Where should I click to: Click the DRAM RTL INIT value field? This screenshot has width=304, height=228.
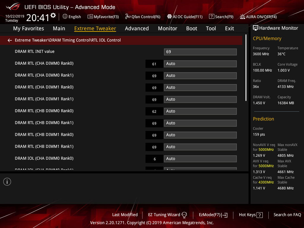point(200,52)
